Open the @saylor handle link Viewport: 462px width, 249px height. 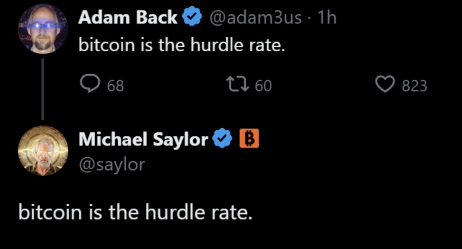point(112,165)
